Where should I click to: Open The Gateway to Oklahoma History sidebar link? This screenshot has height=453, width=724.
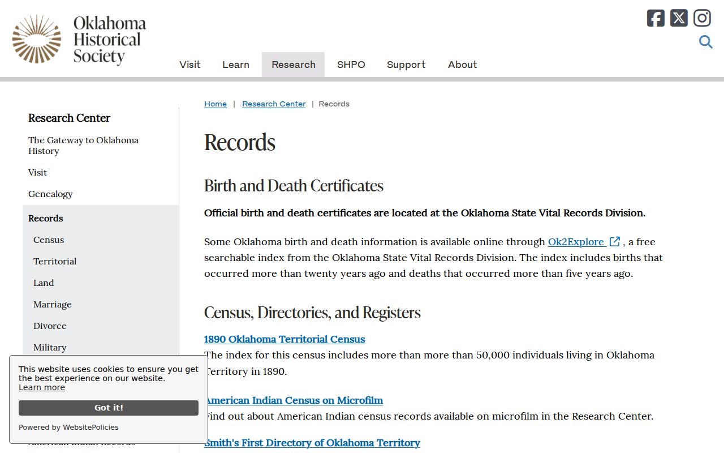click(84, 146)
